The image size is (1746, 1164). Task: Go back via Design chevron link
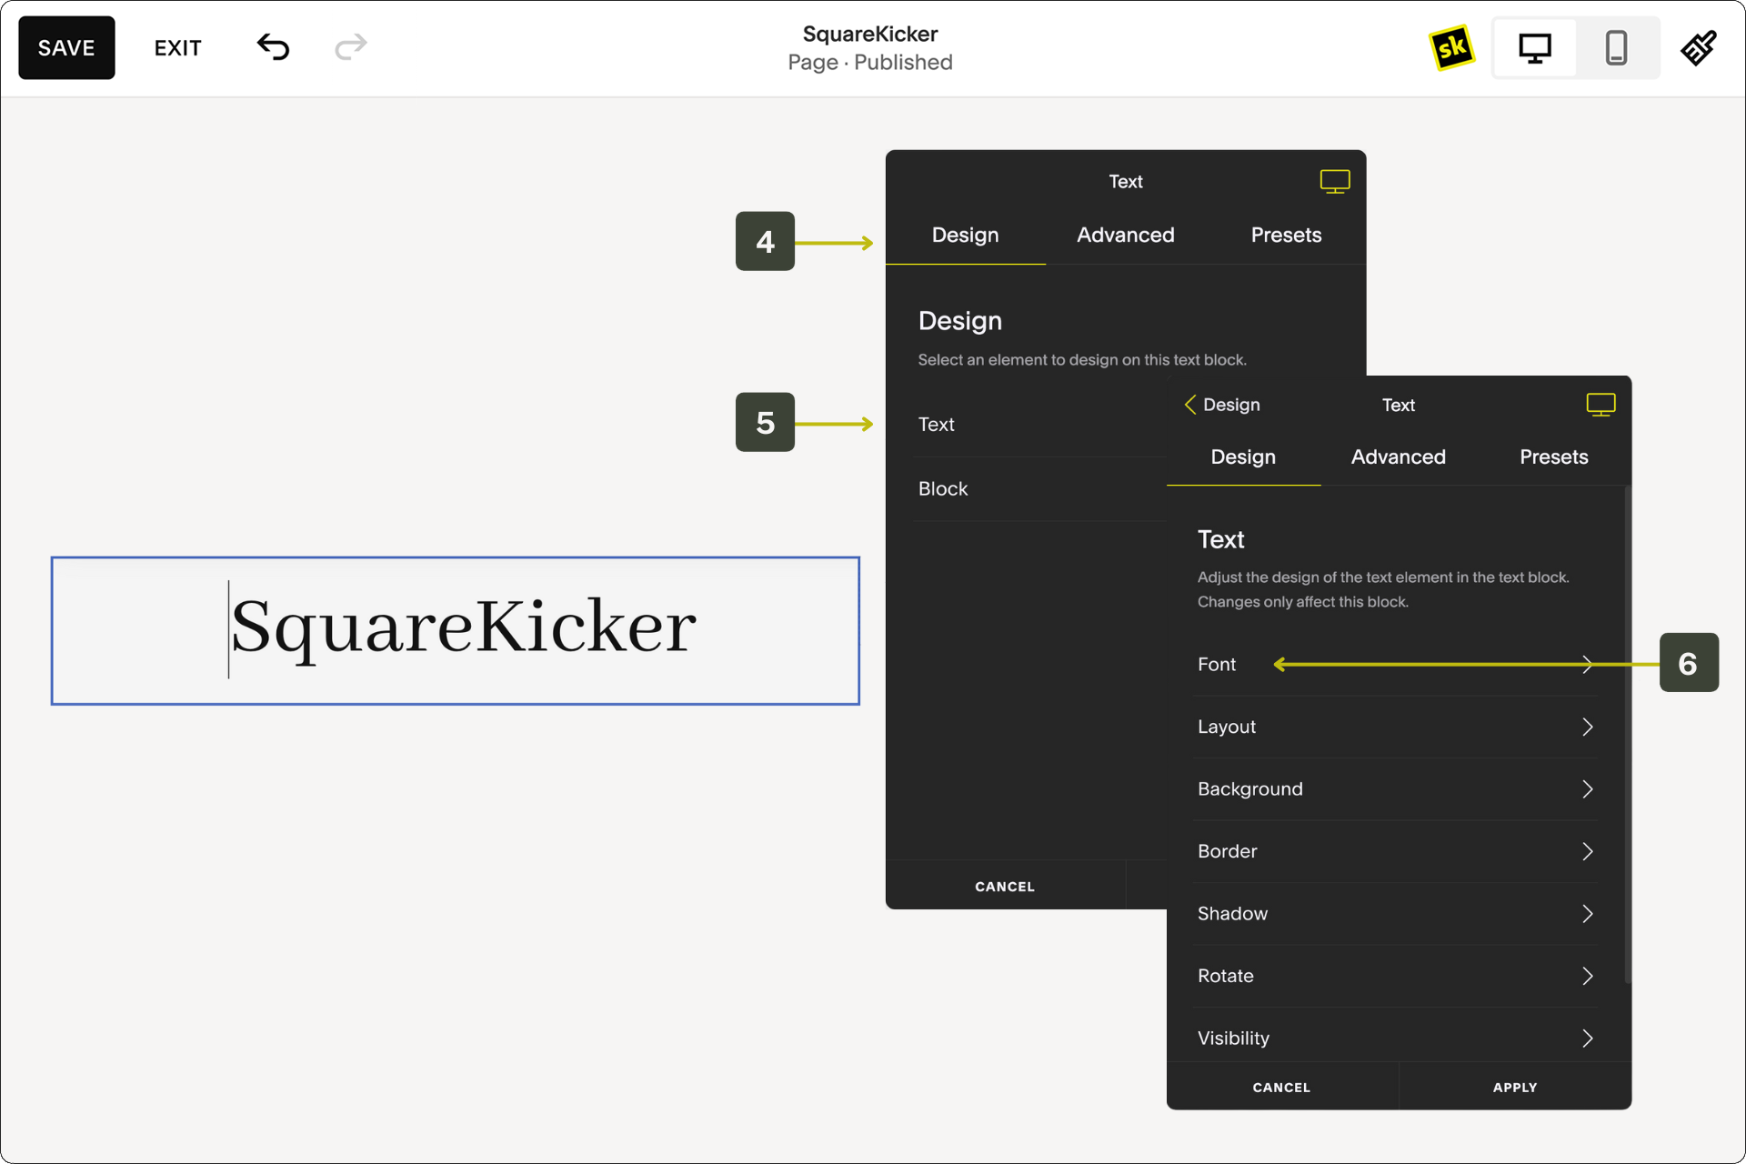click(1222, 405)
